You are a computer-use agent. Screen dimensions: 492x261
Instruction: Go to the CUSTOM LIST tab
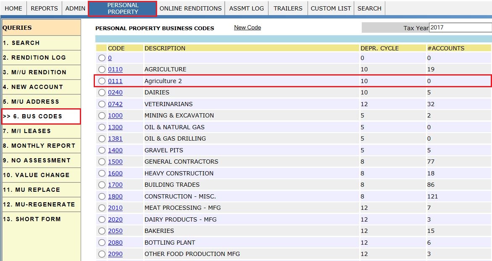[331, 8]
